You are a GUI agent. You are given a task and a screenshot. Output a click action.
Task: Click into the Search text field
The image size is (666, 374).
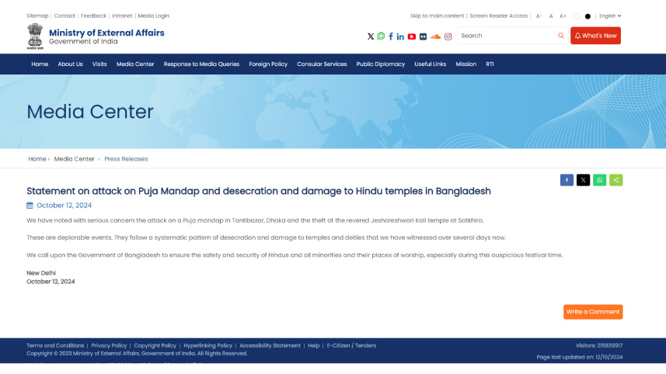coord(505,36)
